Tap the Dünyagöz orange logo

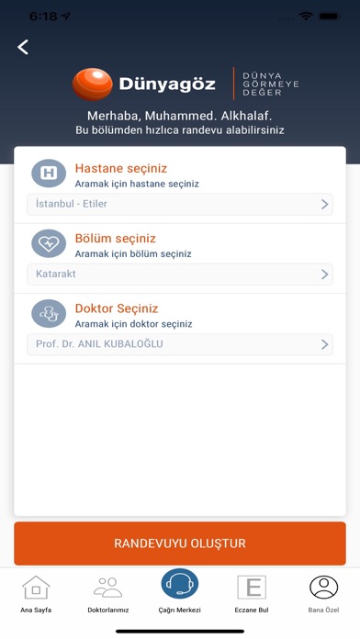click(93, 84)
